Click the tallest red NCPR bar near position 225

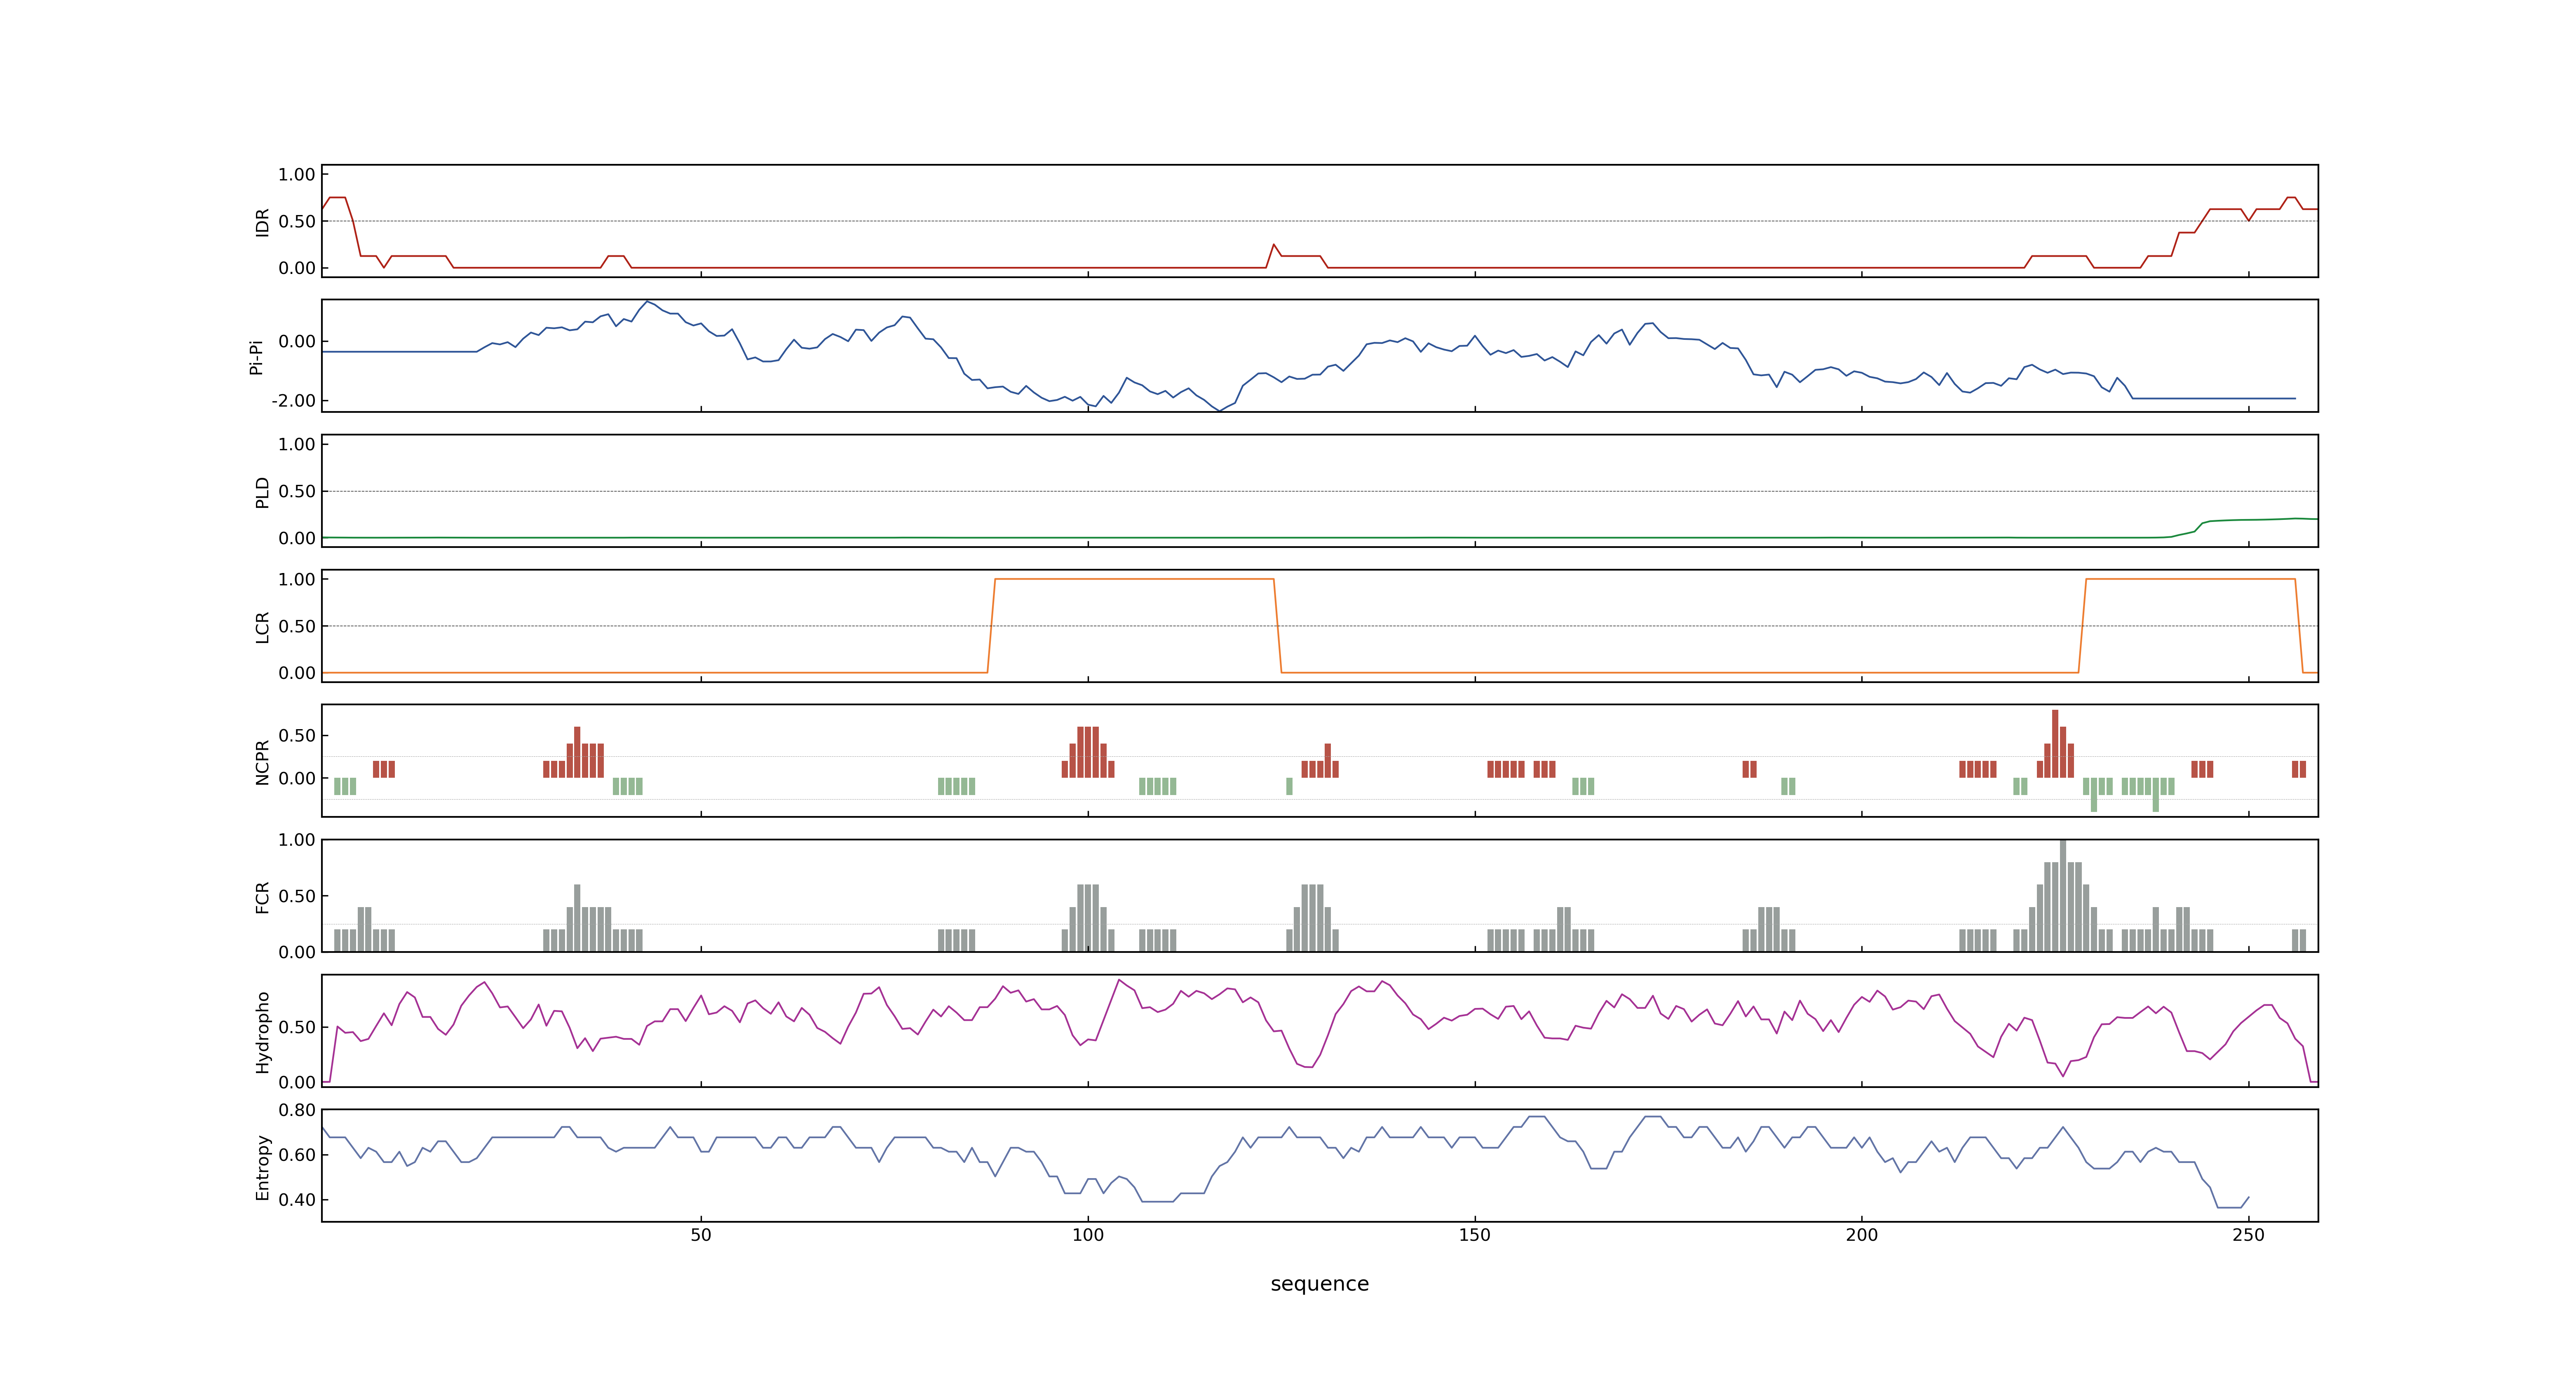2055,744
